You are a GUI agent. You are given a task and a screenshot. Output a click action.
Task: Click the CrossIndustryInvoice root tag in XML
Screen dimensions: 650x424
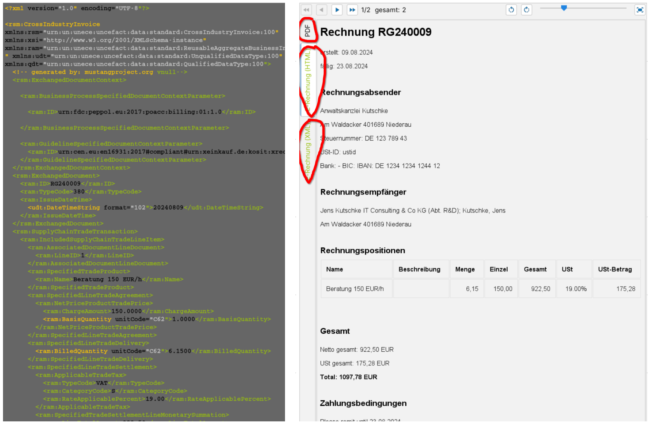click(x=53, y=24)
